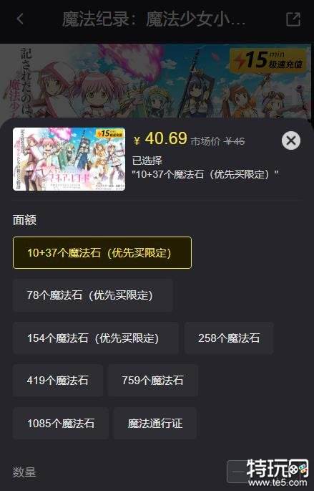Choose 78个魔法石 (优先买限定) option
Viewport: 314px width, 491px height.
[x=93, y=295]
